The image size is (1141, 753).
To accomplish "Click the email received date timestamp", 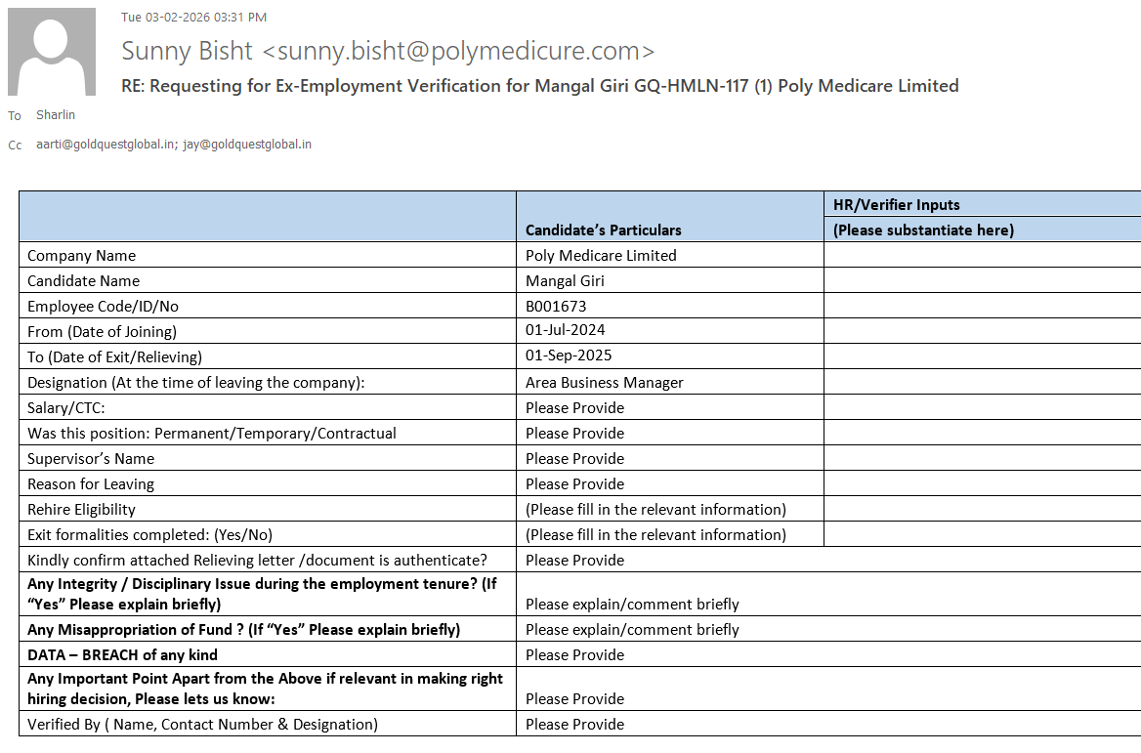I will point(193,18).
